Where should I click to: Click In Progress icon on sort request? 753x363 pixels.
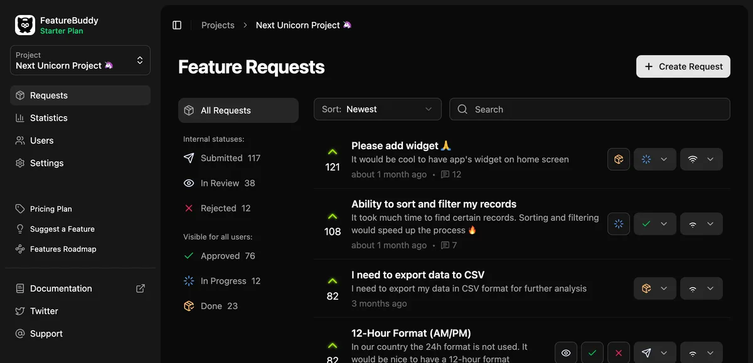619,224
